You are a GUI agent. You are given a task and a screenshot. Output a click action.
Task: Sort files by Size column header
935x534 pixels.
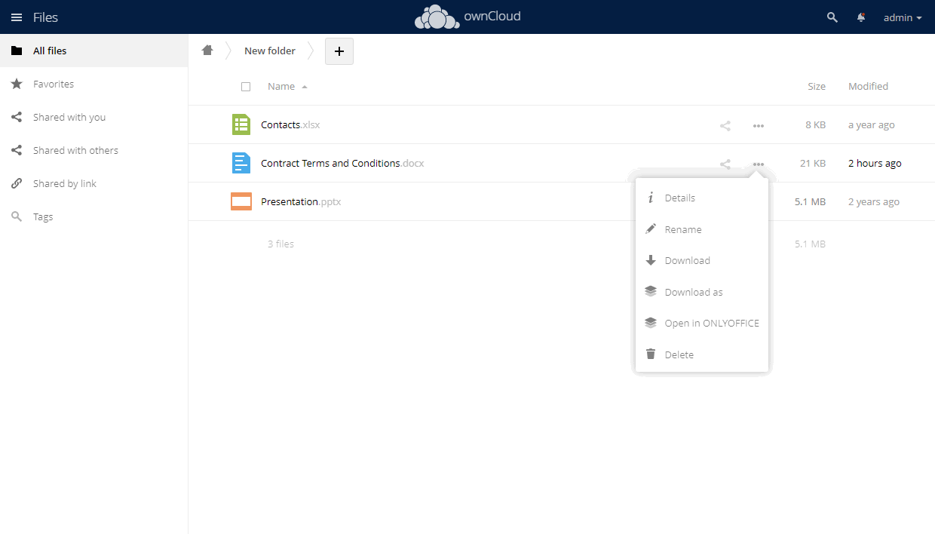tap(817, 87)
